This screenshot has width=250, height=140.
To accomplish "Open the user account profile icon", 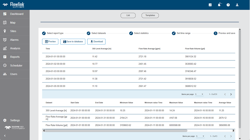I will (237, 5).
